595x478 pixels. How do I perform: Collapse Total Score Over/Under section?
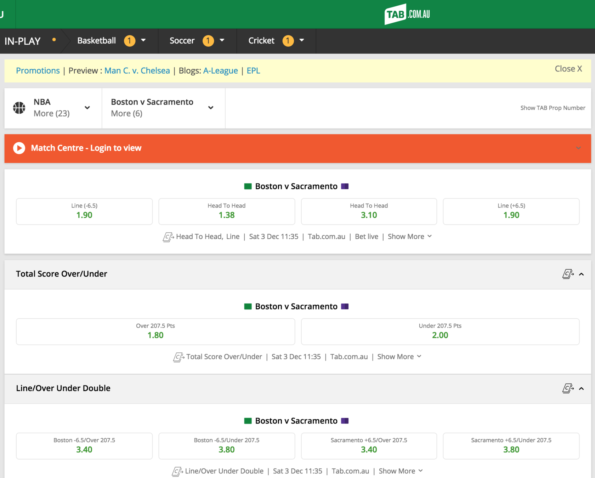(x=581, y=274)
